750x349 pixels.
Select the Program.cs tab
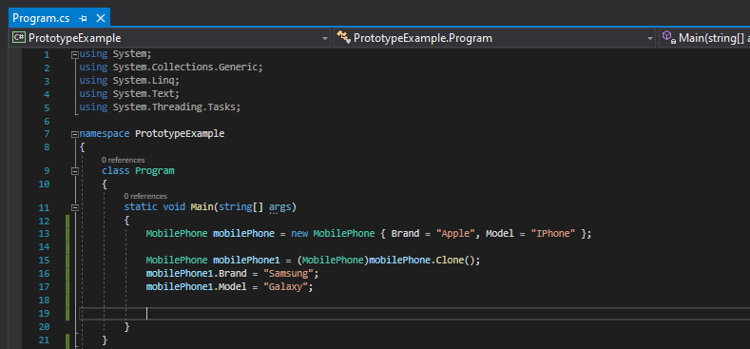[42, 18]
